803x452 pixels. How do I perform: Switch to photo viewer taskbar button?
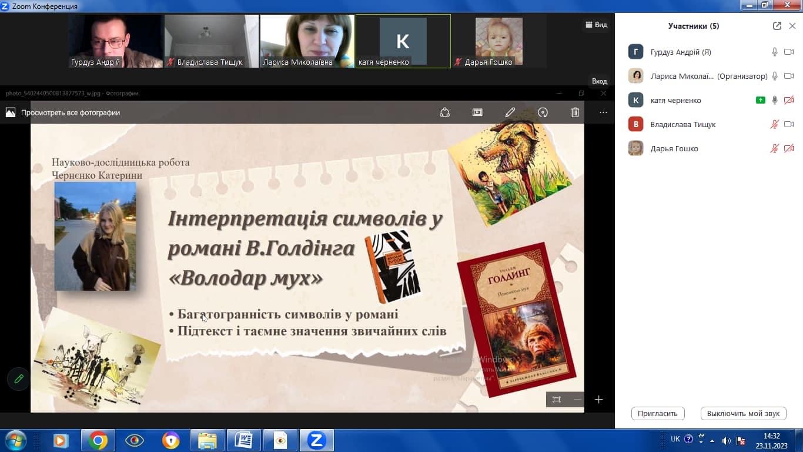(x=280, y=440)
